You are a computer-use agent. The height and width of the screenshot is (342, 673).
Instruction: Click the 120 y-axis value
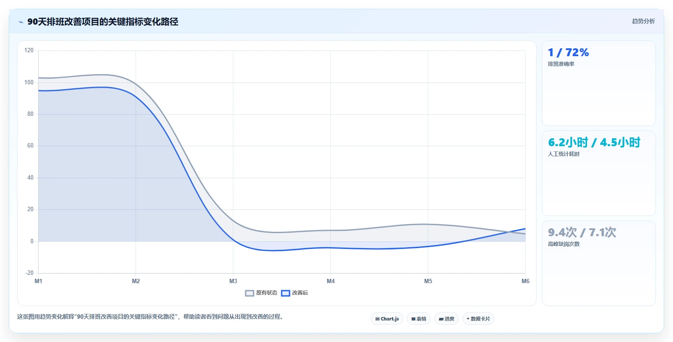point(29,50)
